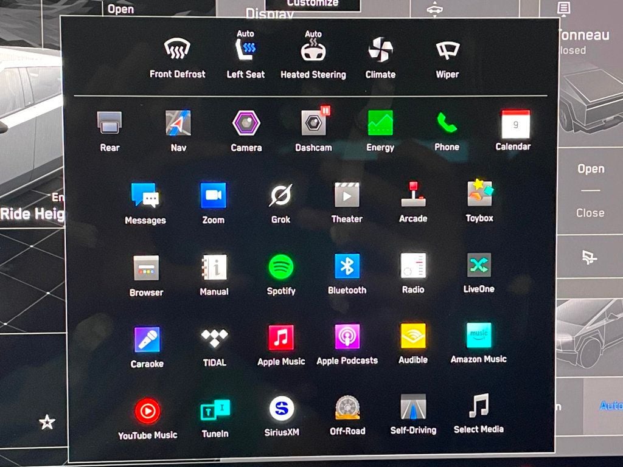623x467 pixels.
Task: Open the Messages app
Action: tap(145, 204)
